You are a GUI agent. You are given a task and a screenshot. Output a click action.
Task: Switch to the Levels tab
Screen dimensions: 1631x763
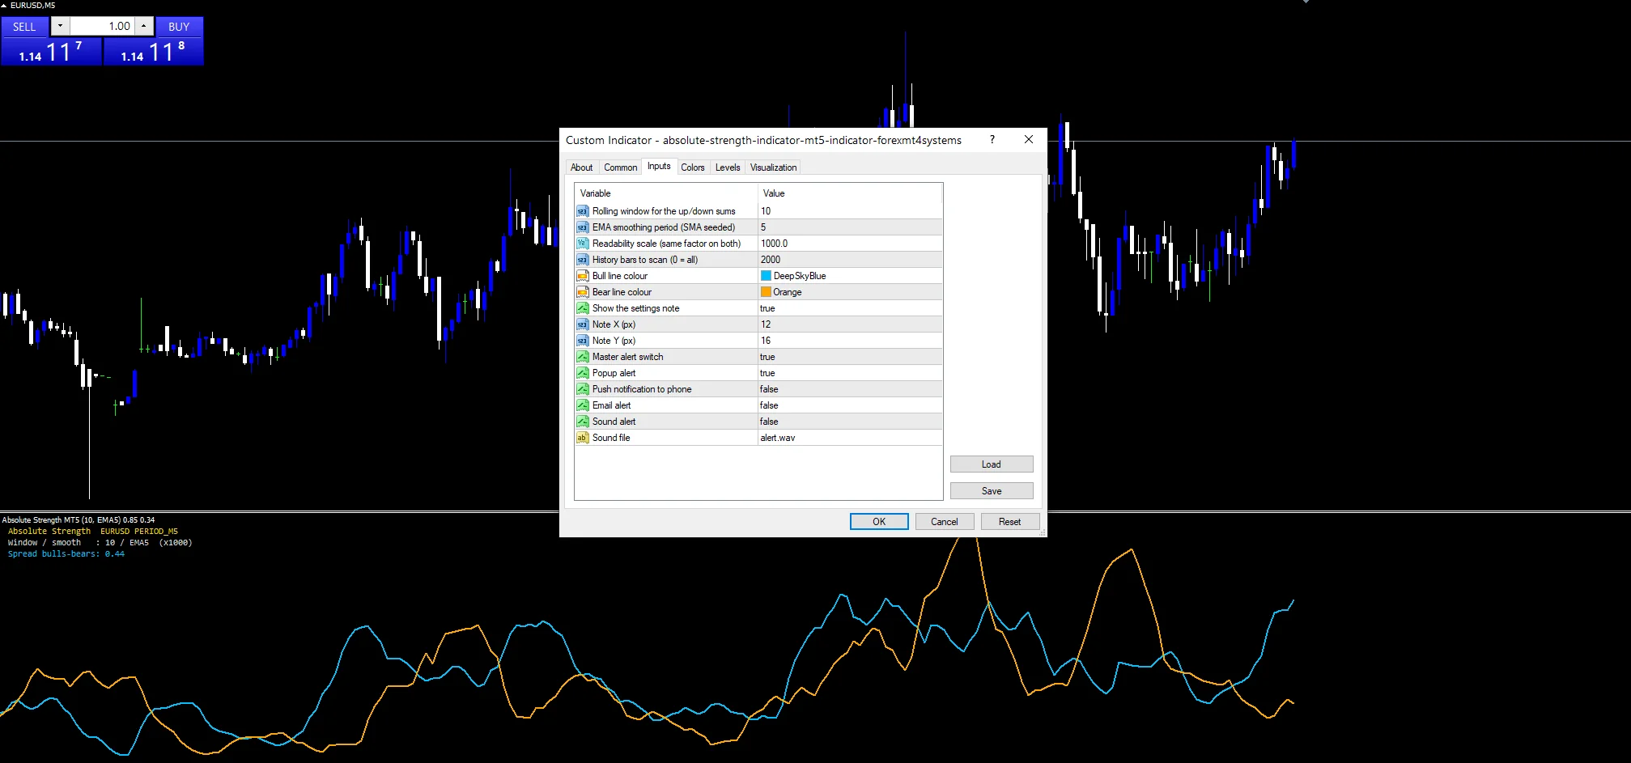pos(728,167)
